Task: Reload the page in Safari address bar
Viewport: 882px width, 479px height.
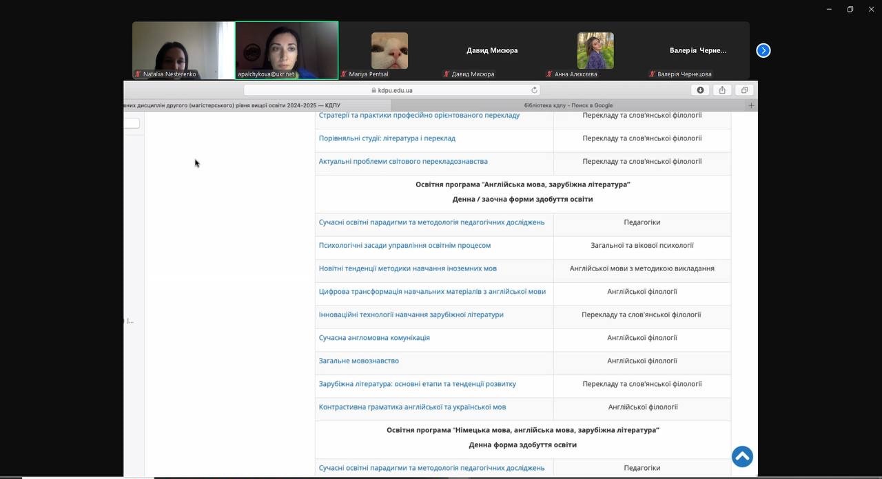Action: click(x=534, y=90)
